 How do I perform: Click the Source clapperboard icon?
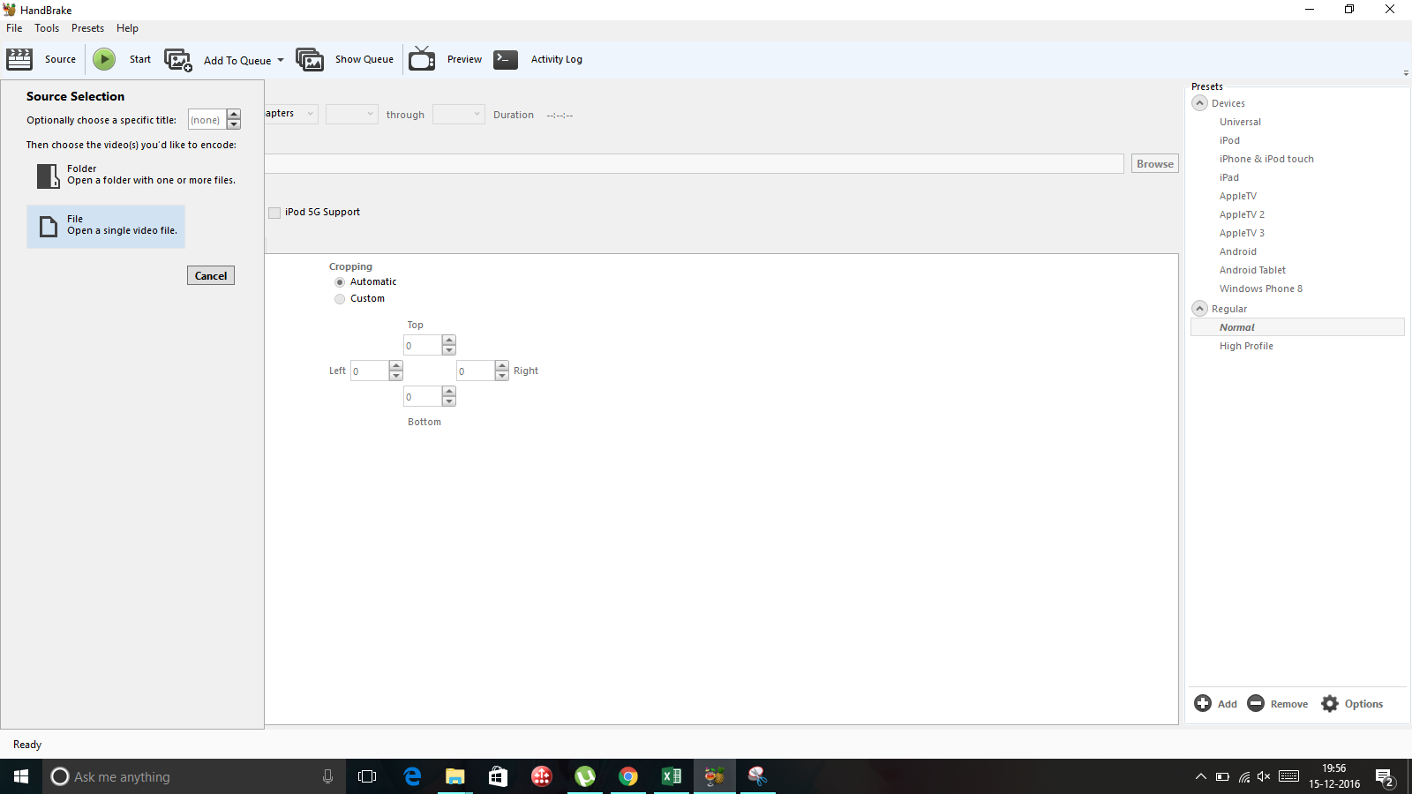coord(19,59)
